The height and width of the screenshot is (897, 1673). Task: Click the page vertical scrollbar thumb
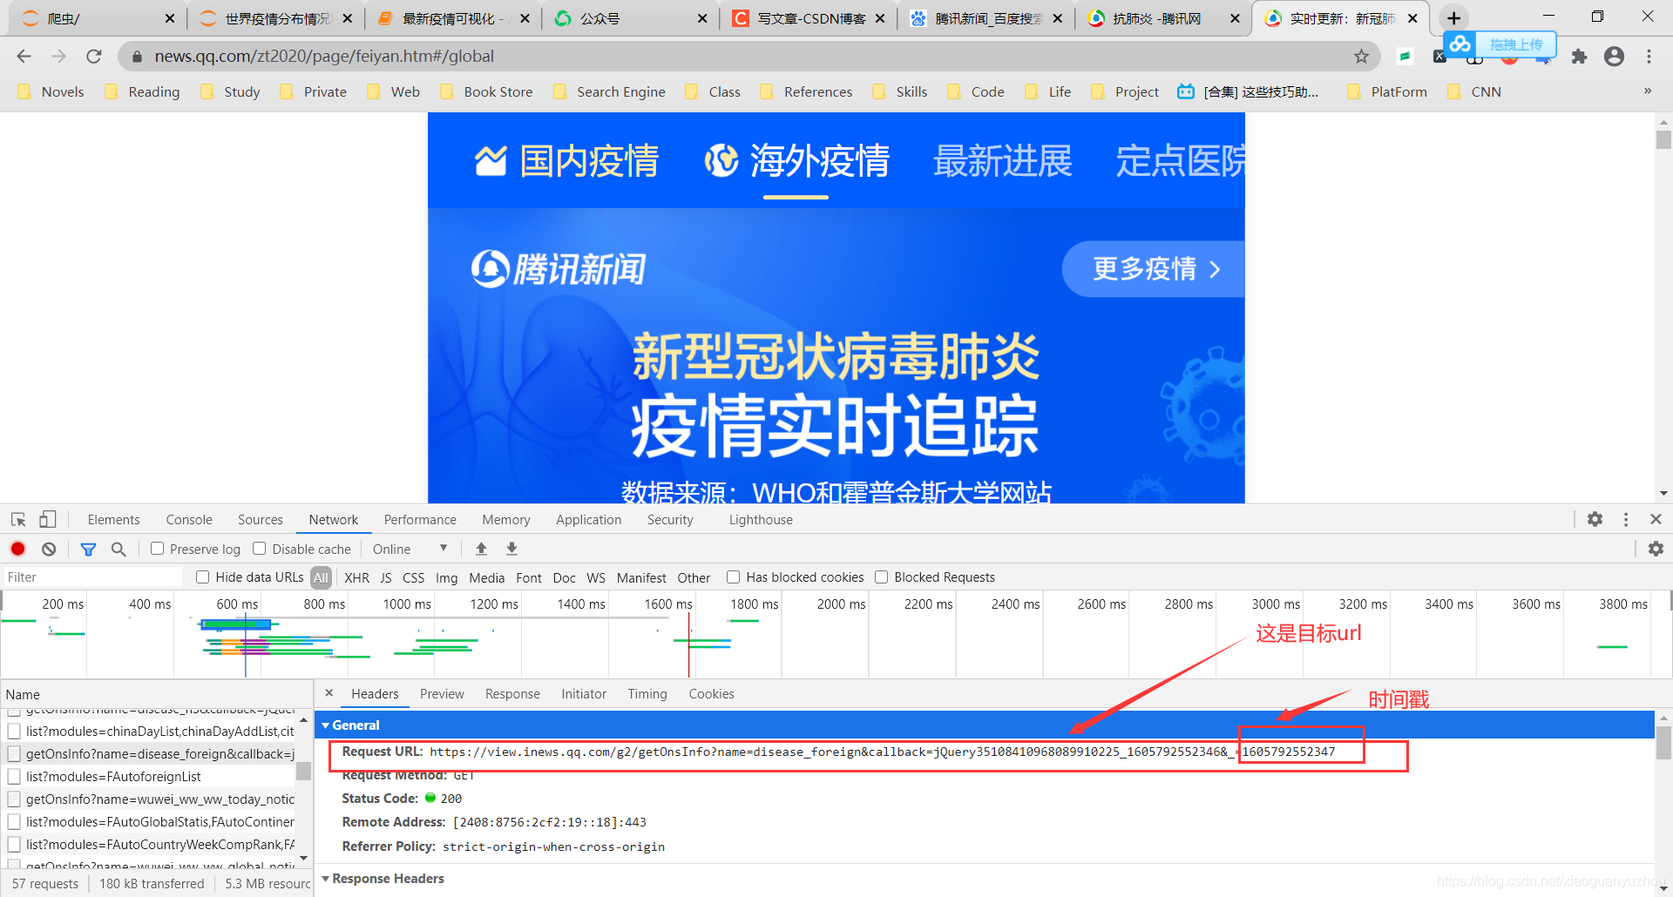1663,140
